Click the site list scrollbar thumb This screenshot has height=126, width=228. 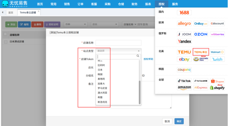(140, 92)
